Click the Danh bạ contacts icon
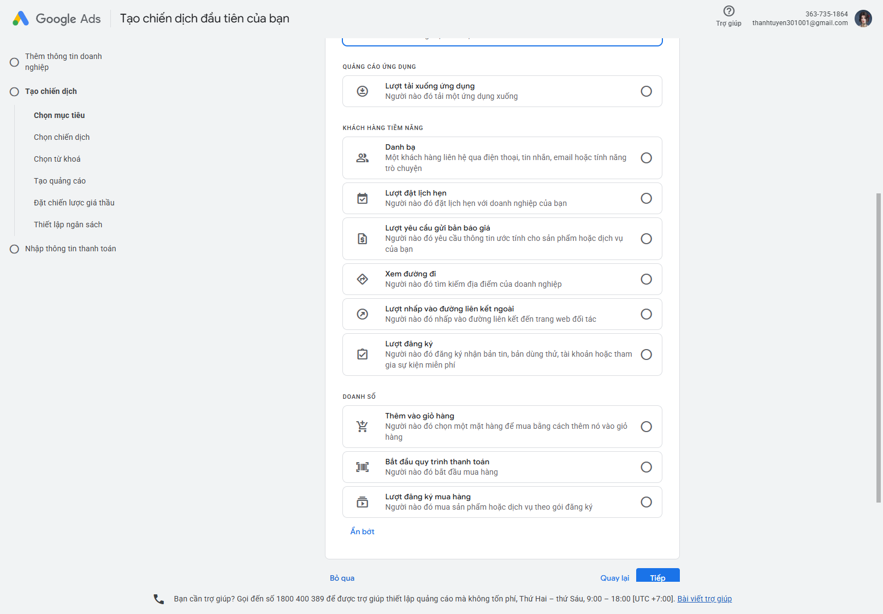883x614 pixels. click(x=362, y=158)
